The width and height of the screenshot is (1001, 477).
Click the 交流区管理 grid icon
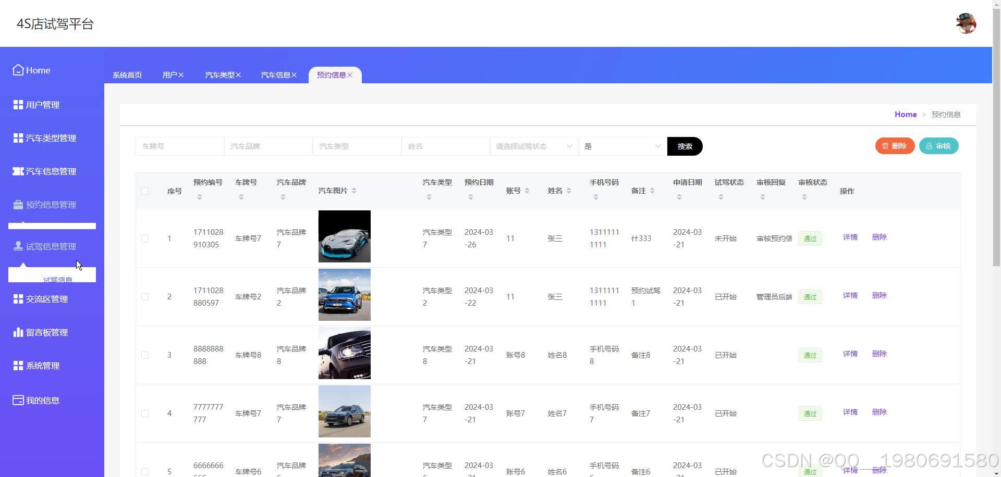coord(18,299)
